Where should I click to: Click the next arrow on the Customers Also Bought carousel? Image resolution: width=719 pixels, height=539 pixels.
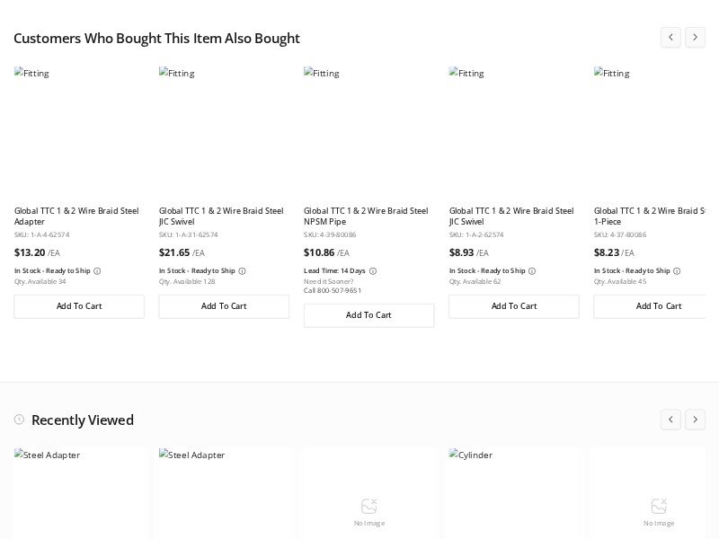tap(695, 38)
